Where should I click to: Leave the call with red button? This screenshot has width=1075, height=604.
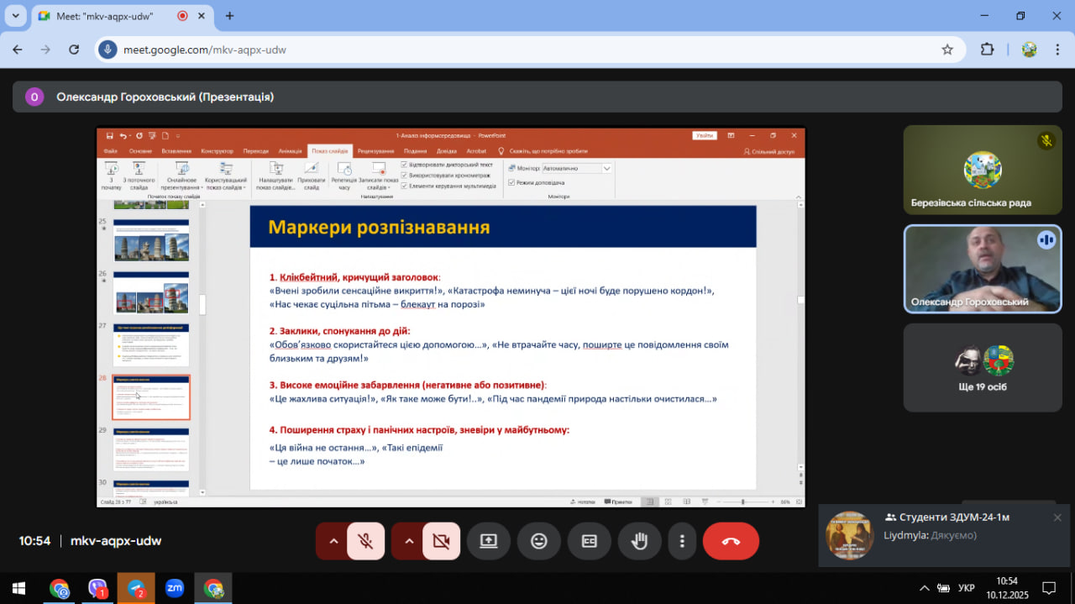click(731, 542)
